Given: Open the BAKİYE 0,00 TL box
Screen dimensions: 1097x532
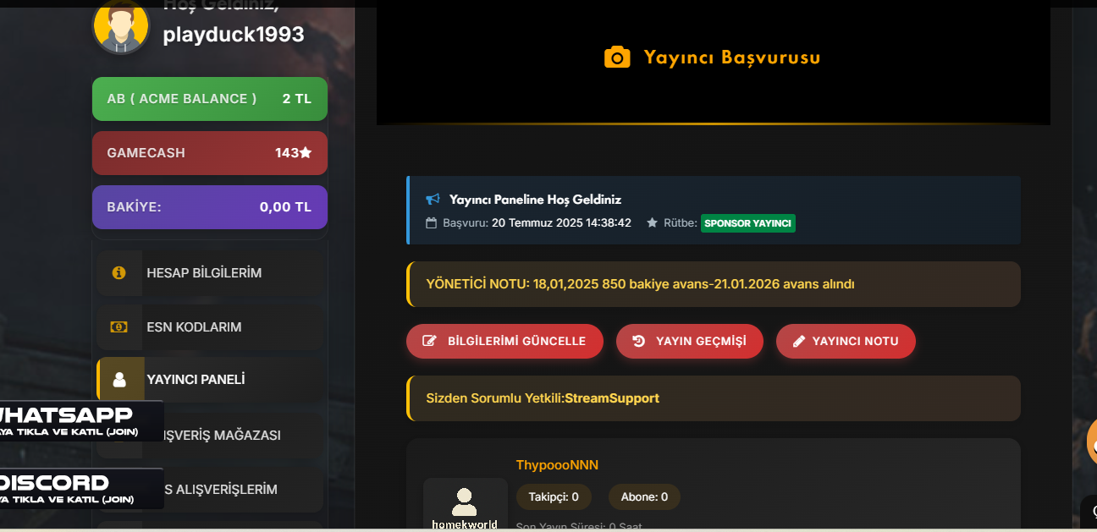Looking at the screenshot, I should (x=210, y=207).
